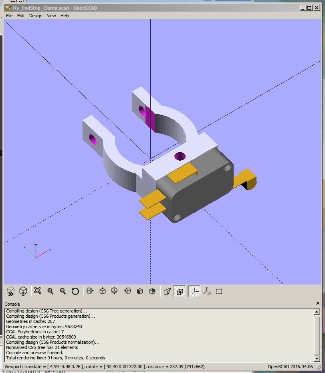Click the 'Total rendering time' console line
This screenshot has height=373, width=325.
click(56, 358)
